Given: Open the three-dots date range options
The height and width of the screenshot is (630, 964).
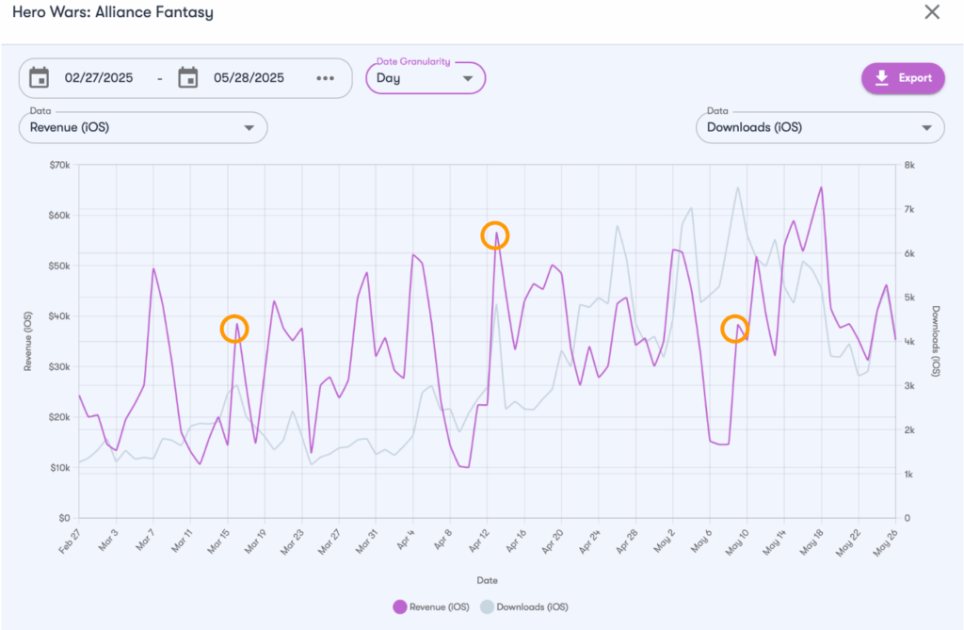Looking at the screenshot, I should click(x=325, y=78).
